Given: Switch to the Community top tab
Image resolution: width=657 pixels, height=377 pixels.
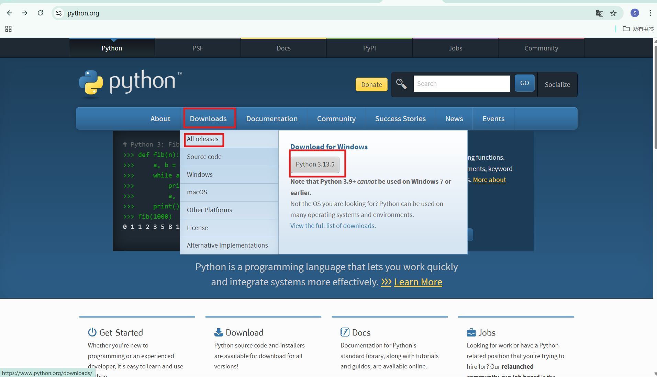Looking at the screenshot, I should (542, 48).
